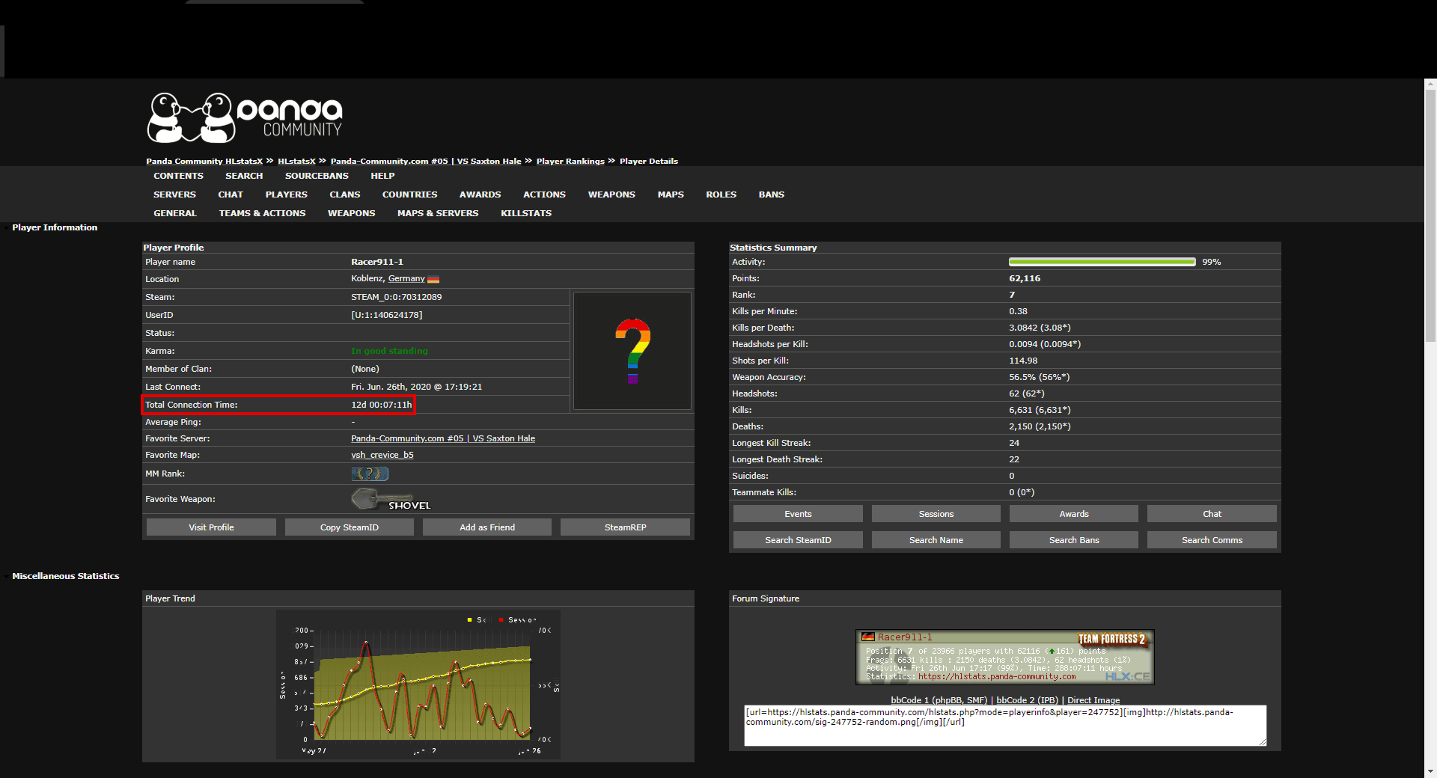
Task: Go to the Awards menu page
Action: click(480, 194)
